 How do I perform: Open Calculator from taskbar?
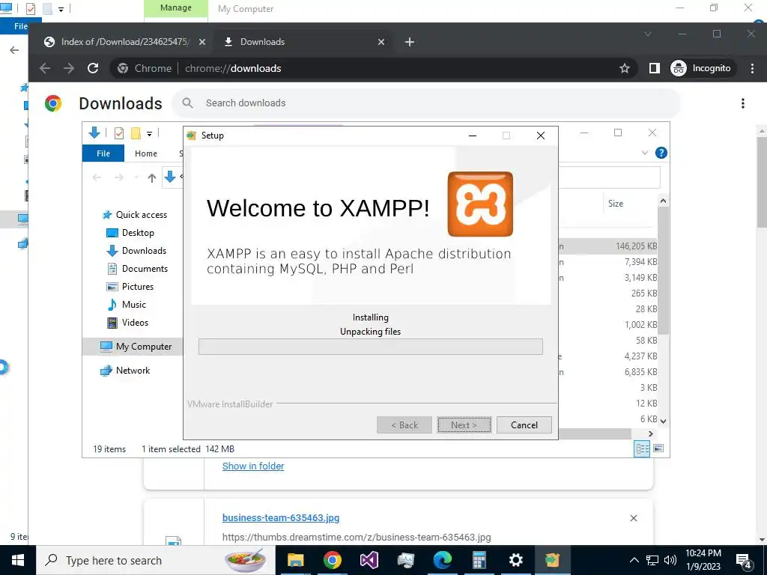click(479, 560)
